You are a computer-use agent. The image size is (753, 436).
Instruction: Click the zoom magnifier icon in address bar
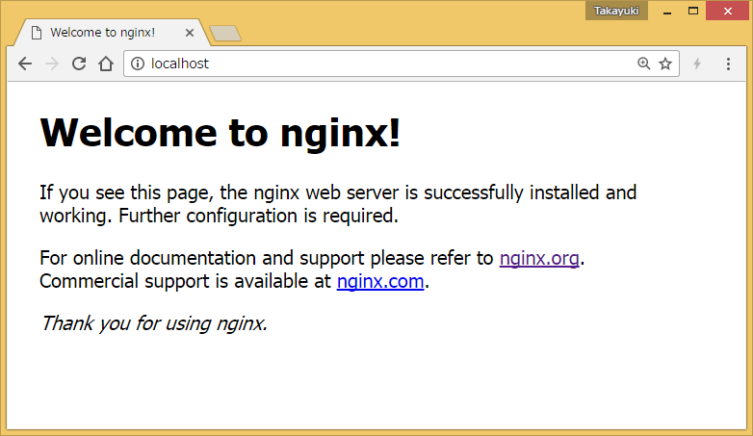(643, 64)
